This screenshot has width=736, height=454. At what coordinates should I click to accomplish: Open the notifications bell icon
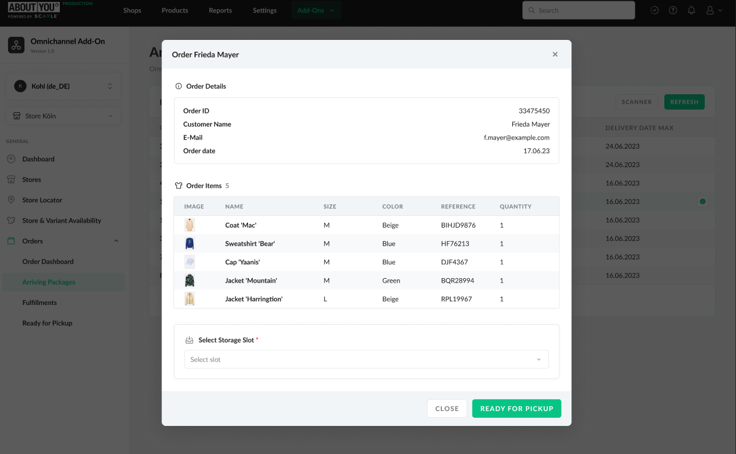(691, 11)
